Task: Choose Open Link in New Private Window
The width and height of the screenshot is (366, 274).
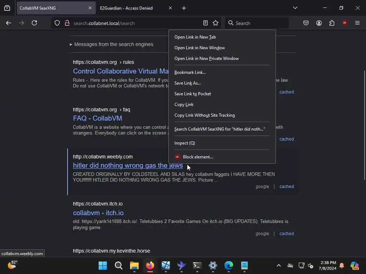Action: tap(222, 59)
